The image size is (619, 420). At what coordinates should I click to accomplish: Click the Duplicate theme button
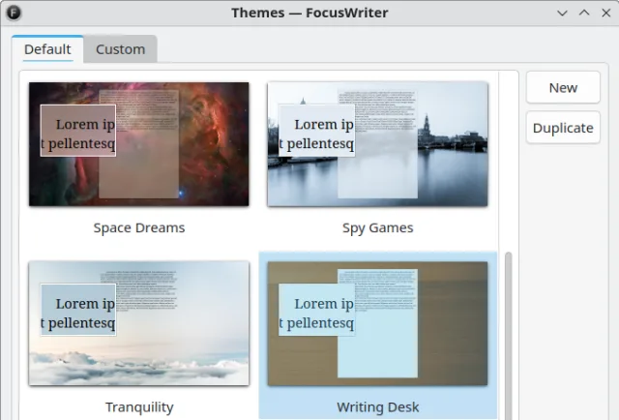(x=563, y=128)
